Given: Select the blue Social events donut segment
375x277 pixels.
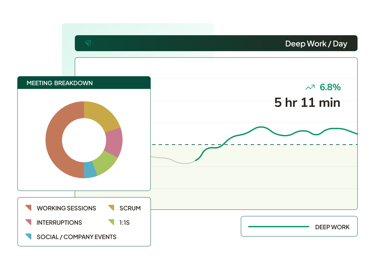Looking at the screenshot, I should [x=90, y=170].
